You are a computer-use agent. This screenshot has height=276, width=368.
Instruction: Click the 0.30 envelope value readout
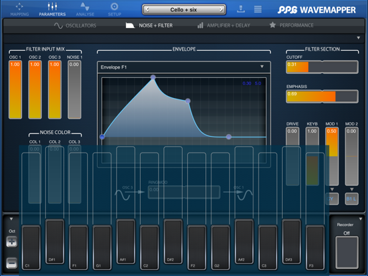[x=247, y=83]
